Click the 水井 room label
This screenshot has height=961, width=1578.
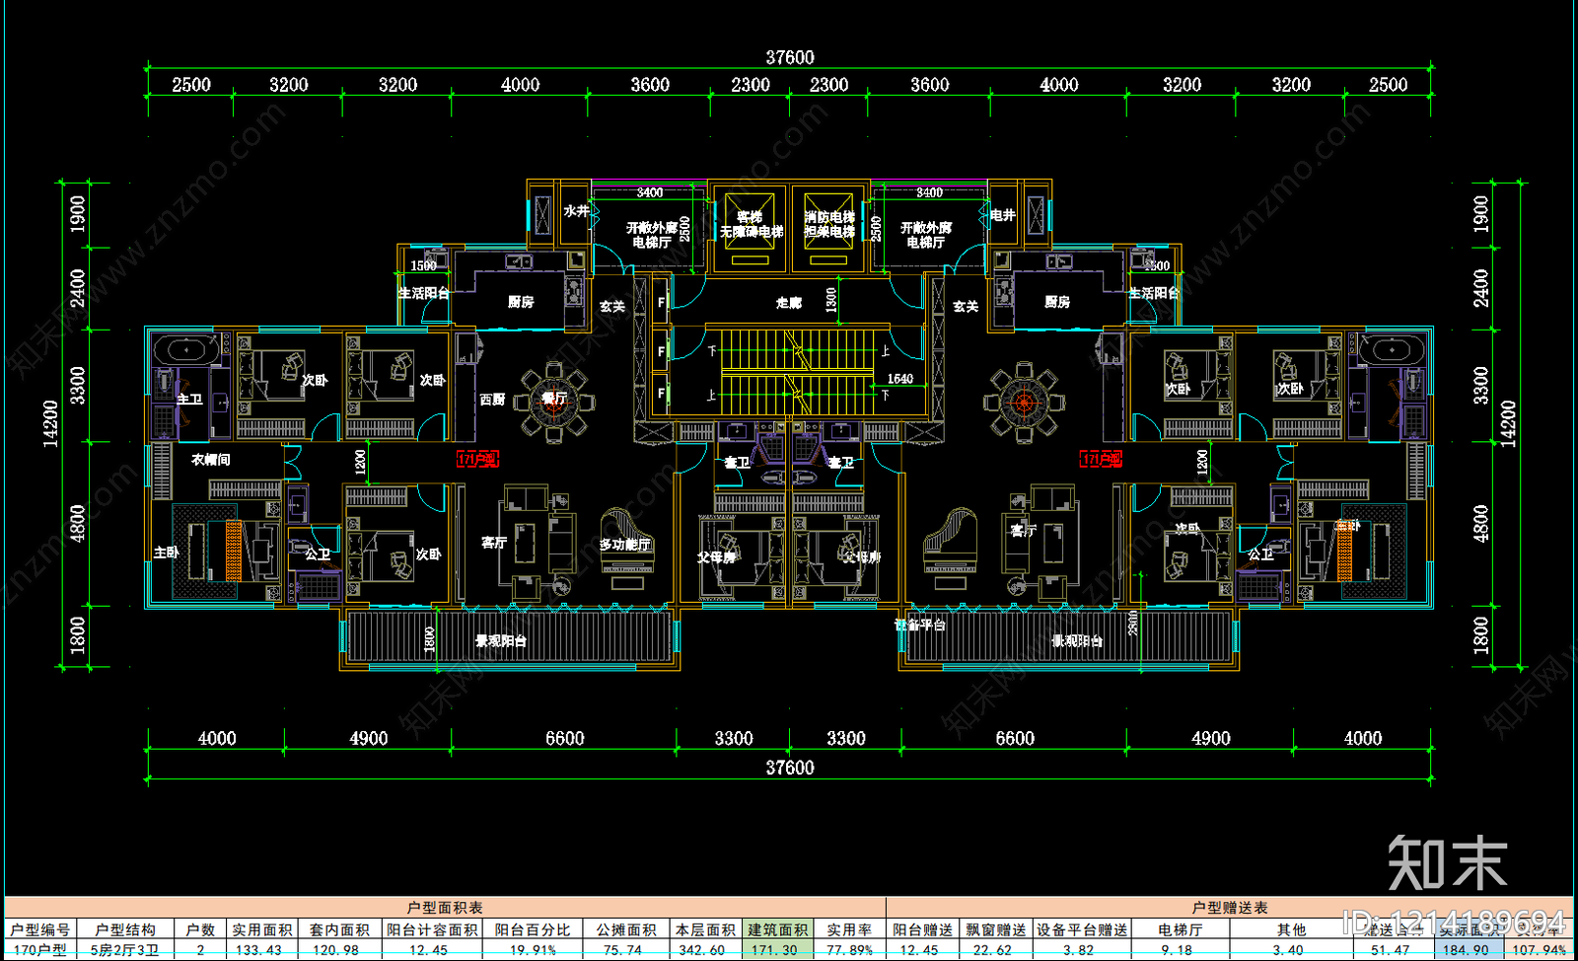[576, 211]
